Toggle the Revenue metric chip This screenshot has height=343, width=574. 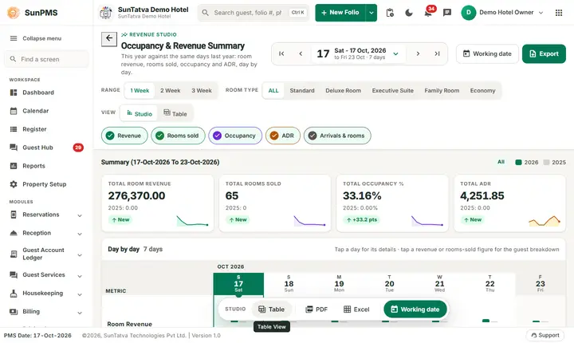pyautogui.click(x=124, y=136)
